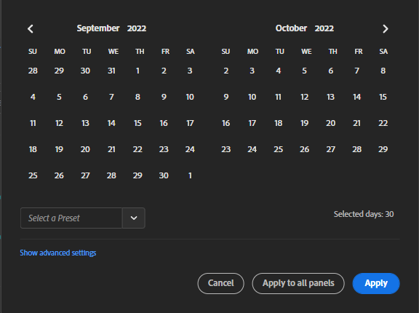Select October 2 in October calendar
419x313 pixels.
tap(226, 71)
